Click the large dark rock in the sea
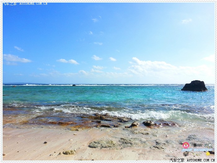 pyautogui.click(x=194, y=86)
